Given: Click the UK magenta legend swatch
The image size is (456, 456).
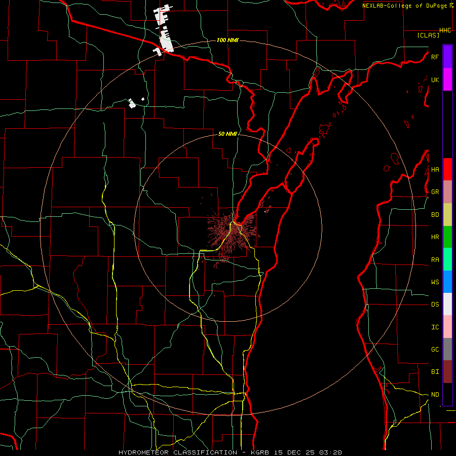Looking at the screenshot, I should click(447, 80).
